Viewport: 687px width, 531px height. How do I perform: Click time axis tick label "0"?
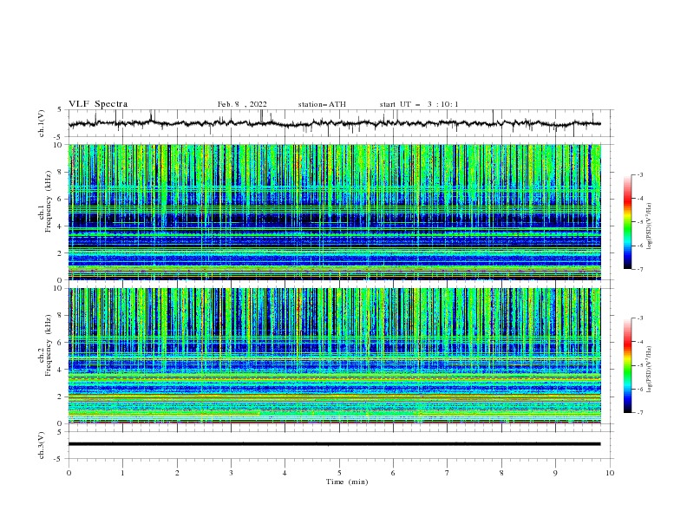point(69,473)
